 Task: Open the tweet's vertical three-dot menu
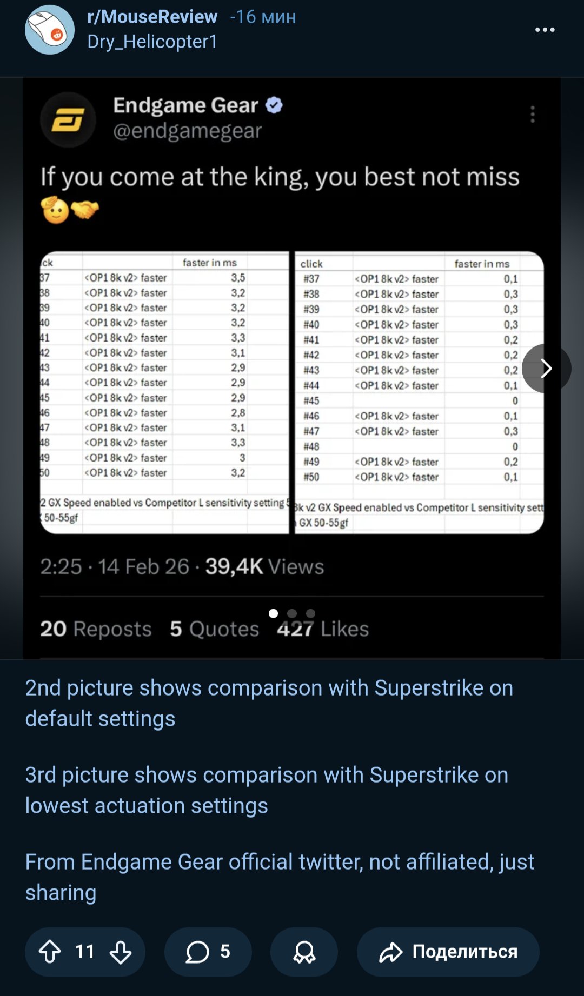point(533,114)
